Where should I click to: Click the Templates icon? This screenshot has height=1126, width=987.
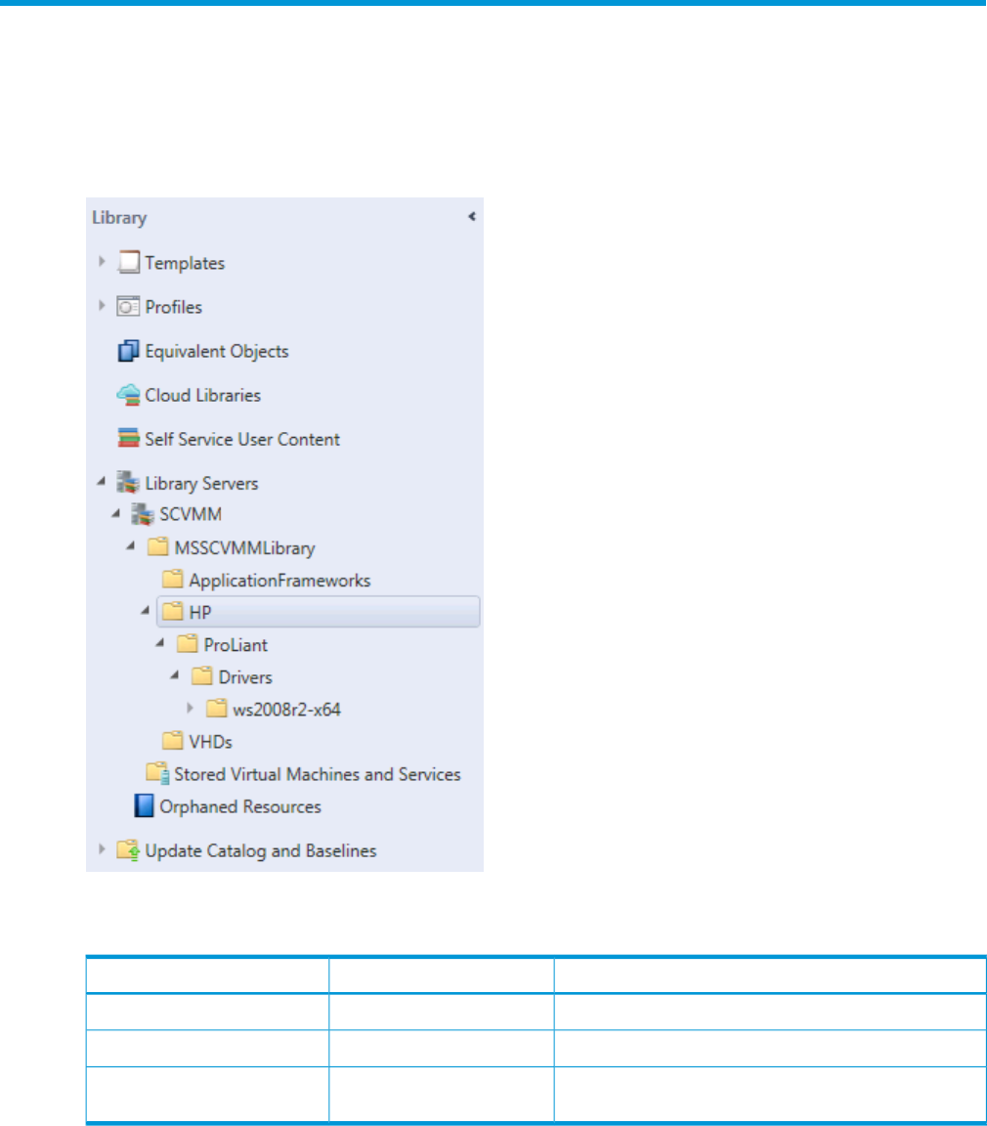pyautogui.click(x=128, y=262)
